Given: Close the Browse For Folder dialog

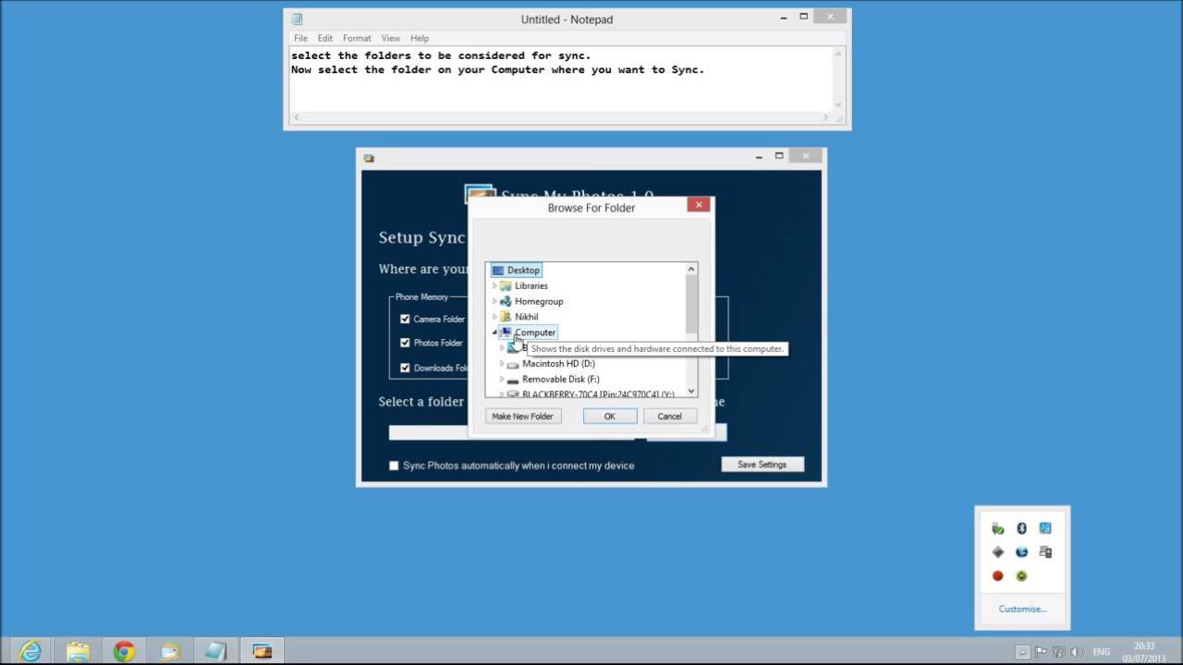Looking at the screenshot, I should [x=699, y=205].
